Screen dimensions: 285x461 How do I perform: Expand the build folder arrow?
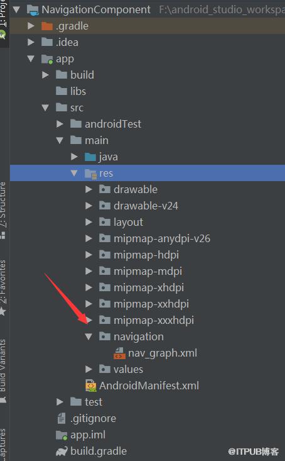(x=45, y=75)
